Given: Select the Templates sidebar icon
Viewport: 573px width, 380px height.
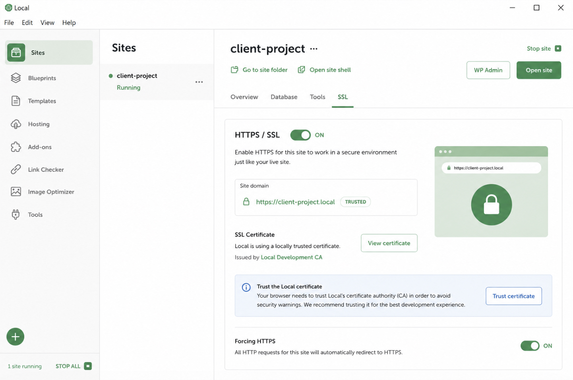Looking at the screenshot, I should [16, 101].
